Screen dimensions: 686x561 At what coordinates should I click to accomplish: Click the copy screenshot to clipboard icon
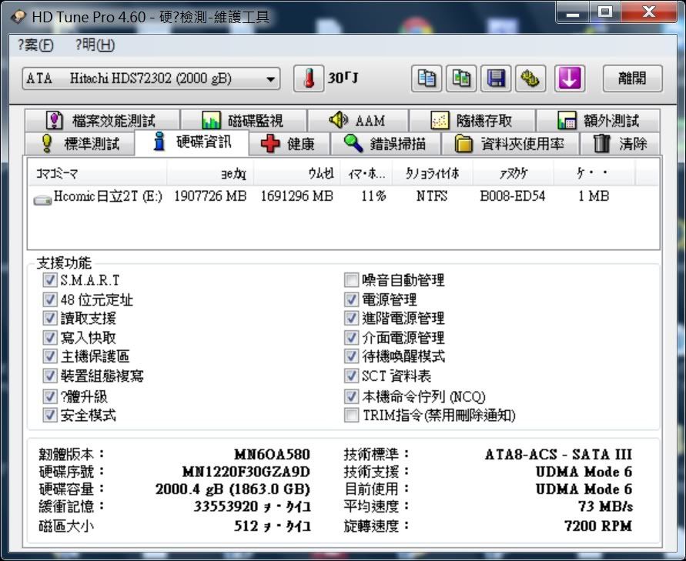[461, 78]
